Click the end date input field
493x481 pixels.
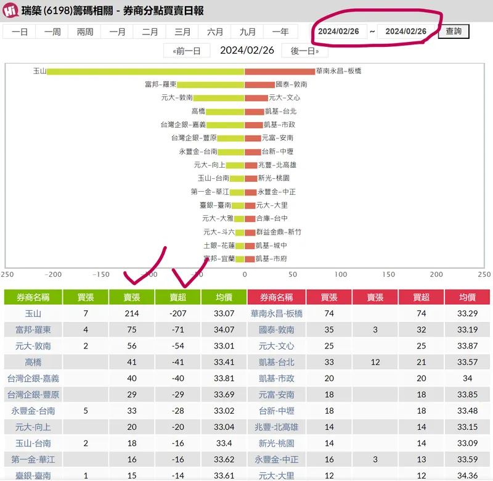405,31
